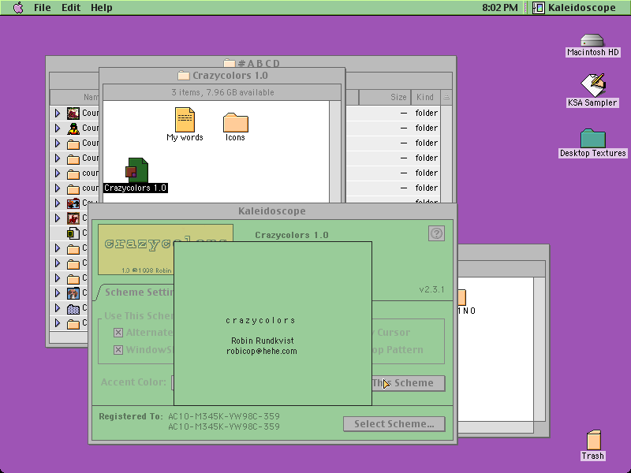631x473 pixels.
Task: Click the horizontal scrollbar of the back-right window
Action: pyautogui.click(x=496, y=426)
